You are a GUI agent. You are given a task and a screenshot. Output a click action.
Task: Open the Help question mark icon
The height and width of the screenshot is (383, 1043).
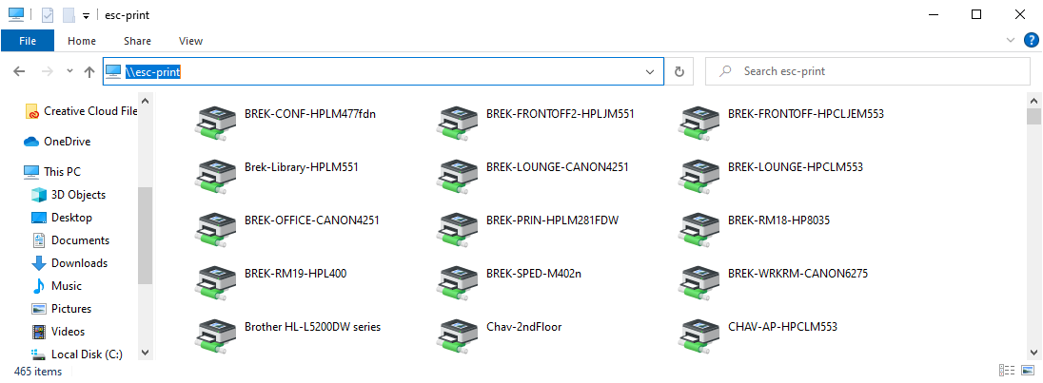1031,41
